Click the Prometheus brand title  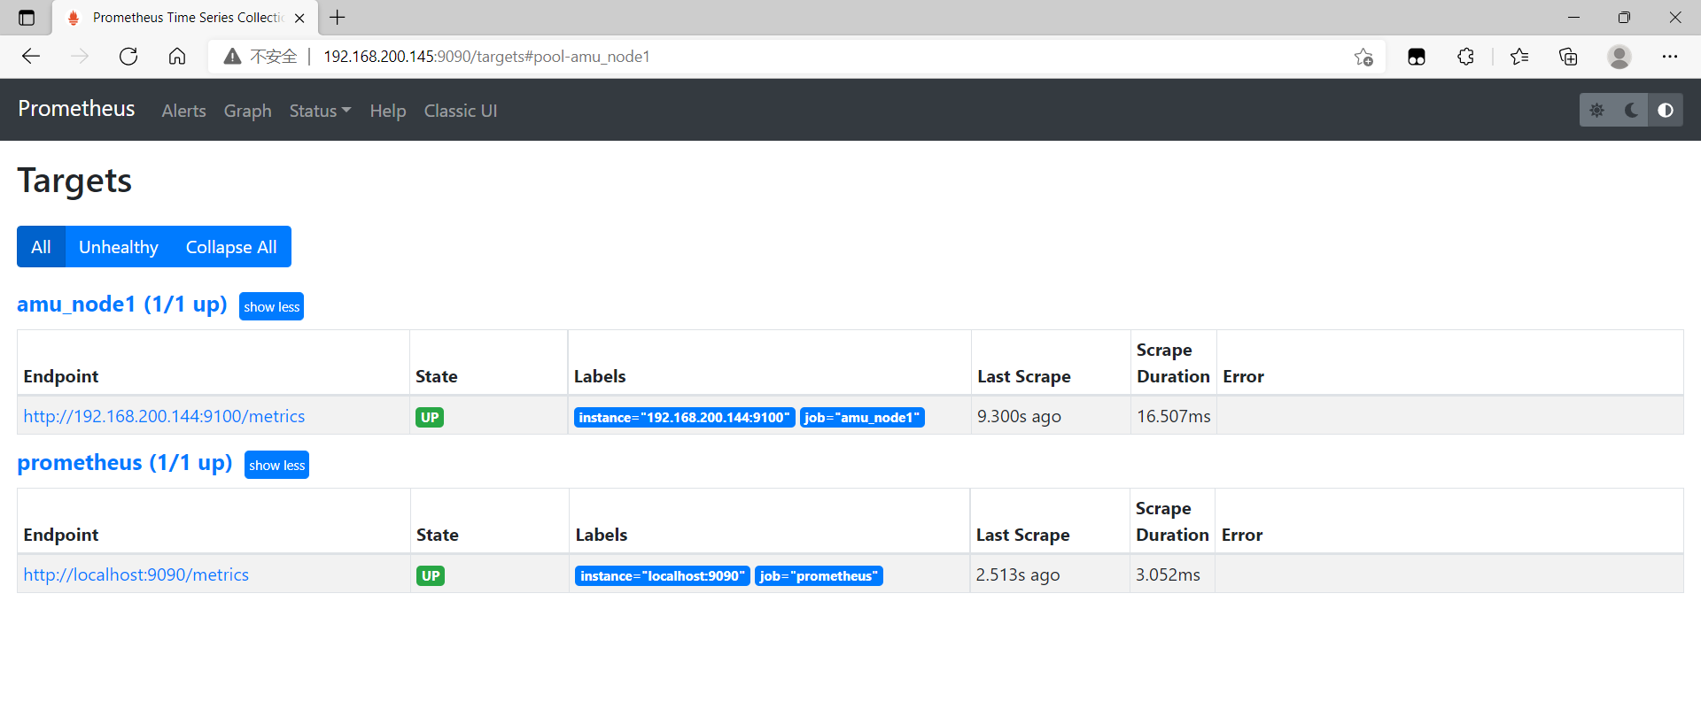click(x=76, y=109)
